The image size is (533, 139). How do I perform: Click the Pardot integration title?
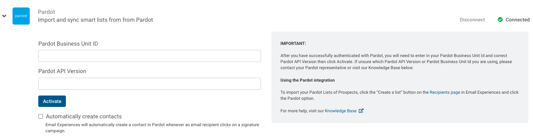coord(47,12)
